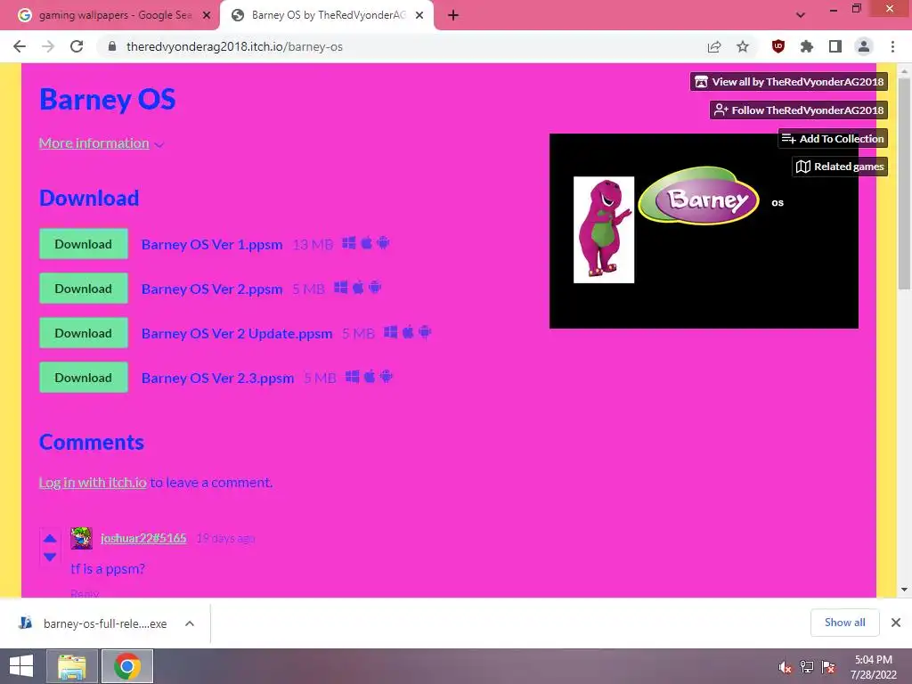
Task: Click Apple icon beside Ver 2 Update.ppsm
Action: coord(408,331)
